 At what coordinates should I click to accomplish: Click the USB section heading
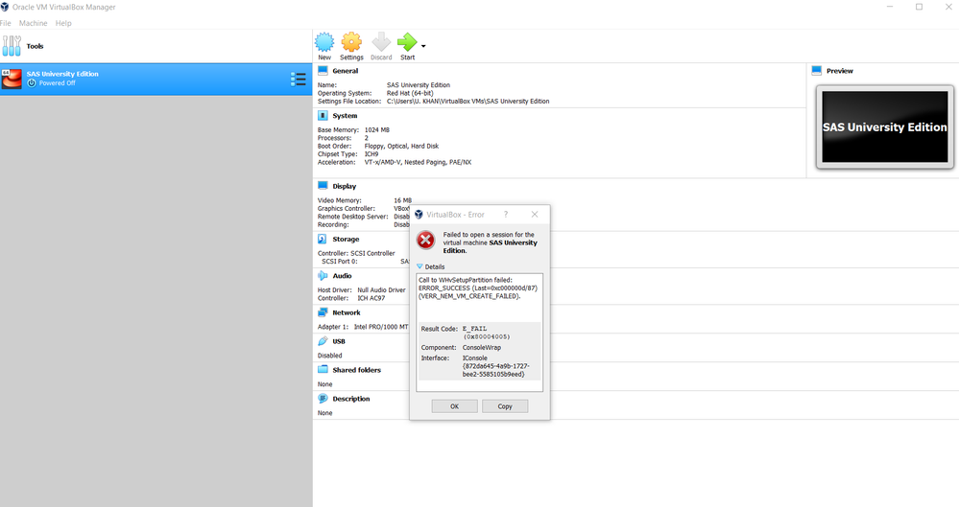pyautogui.click(x=339, y=341)
